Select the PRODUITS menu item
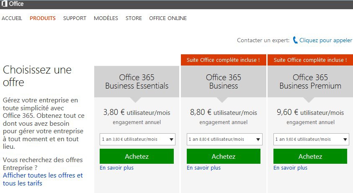Screen dimensions: 353x193 pos(43,18)
